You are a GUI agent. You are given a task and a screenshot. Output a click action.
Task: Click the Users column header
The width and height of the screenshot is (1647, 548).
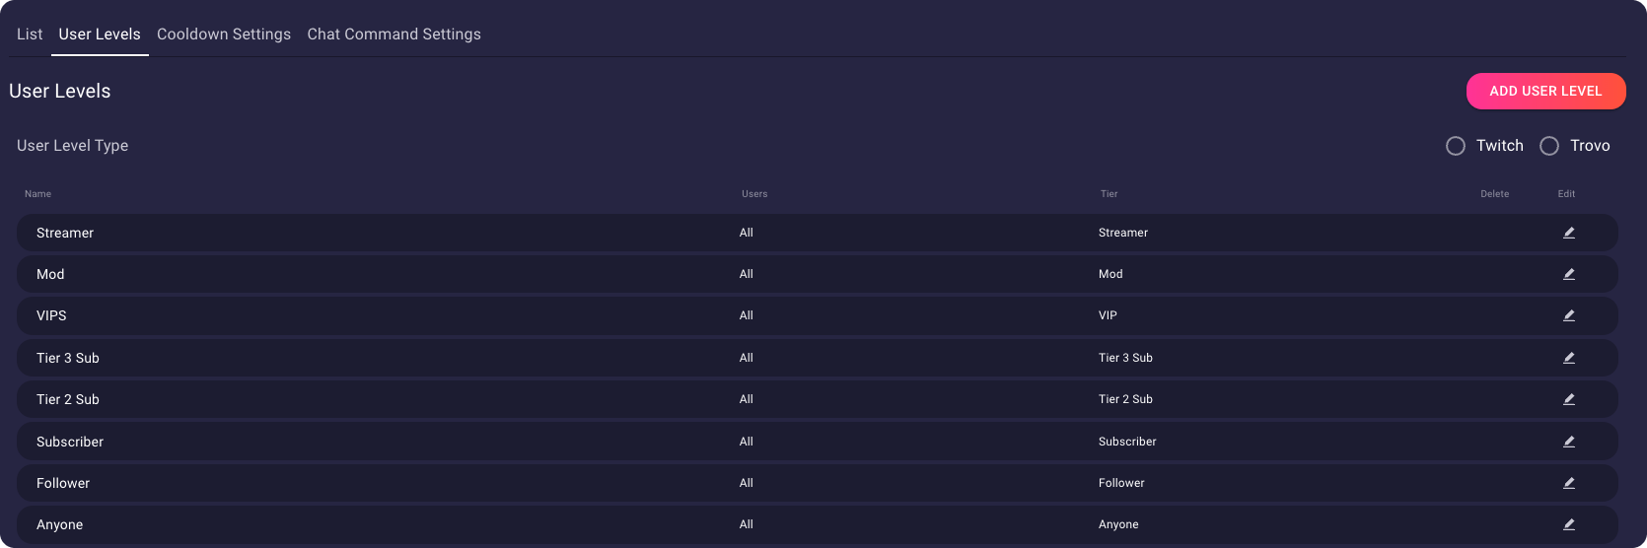tap(754, 194)
